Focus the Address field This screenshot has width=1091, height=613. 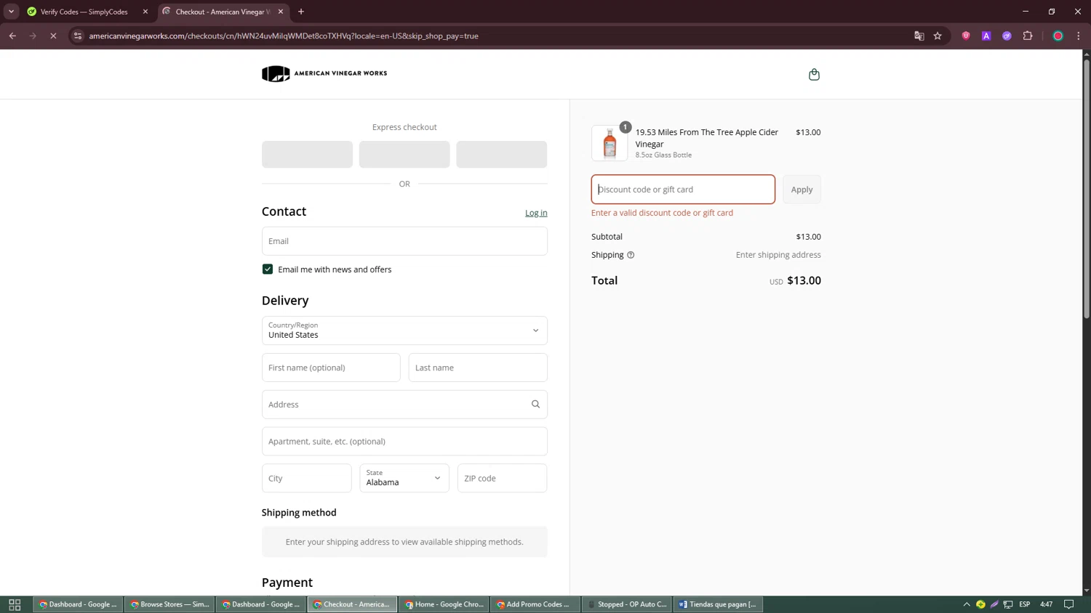coord(404,405)
